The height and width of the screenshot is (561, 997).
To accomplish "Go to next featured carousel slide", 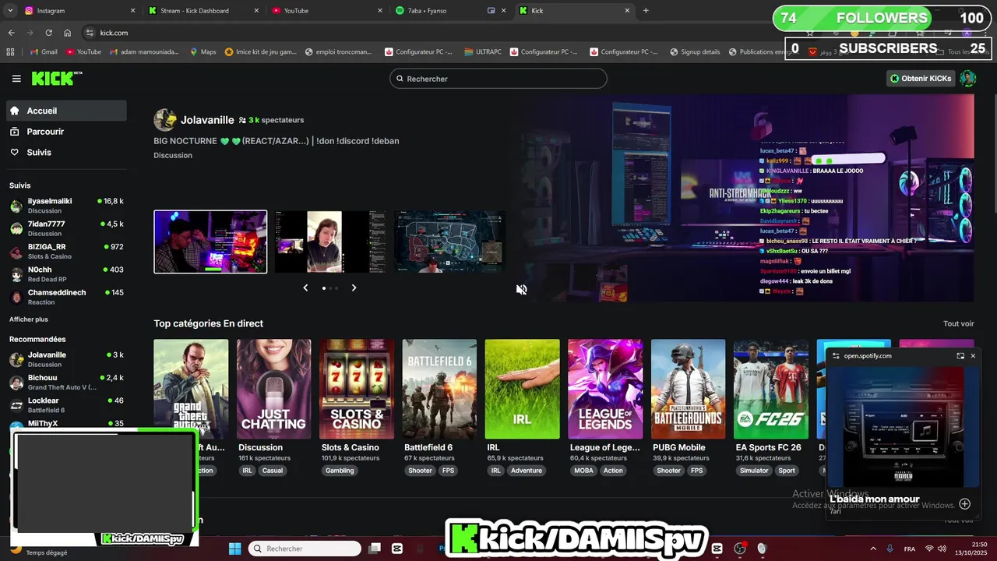I will [x=354, y=288].
